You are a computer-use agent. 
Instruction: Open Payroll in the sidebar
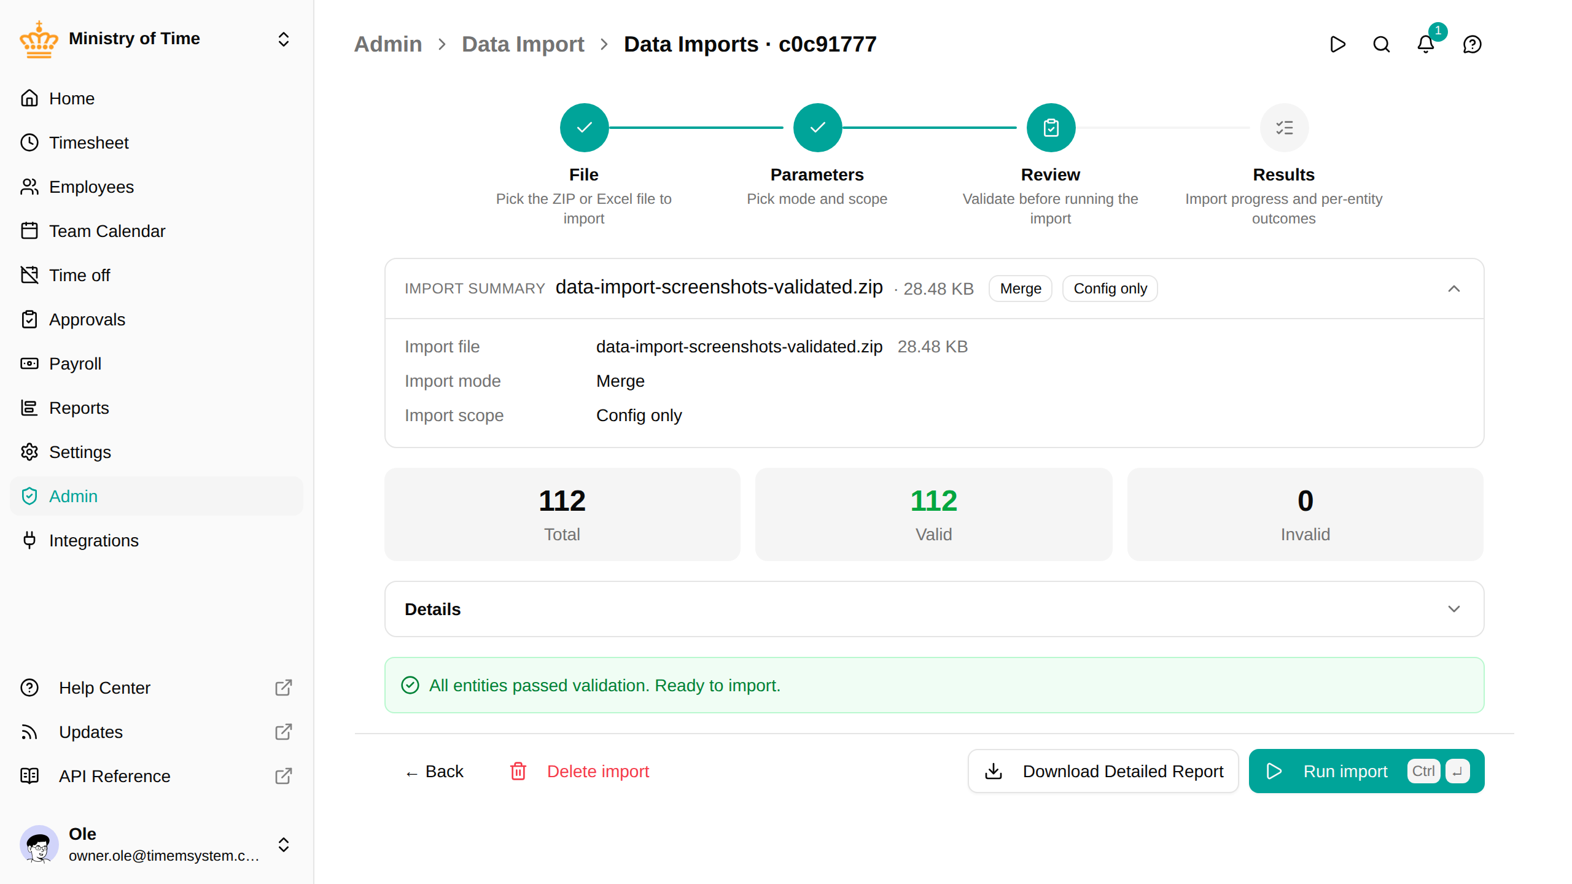pyautogui.click(x=157, y=363)
